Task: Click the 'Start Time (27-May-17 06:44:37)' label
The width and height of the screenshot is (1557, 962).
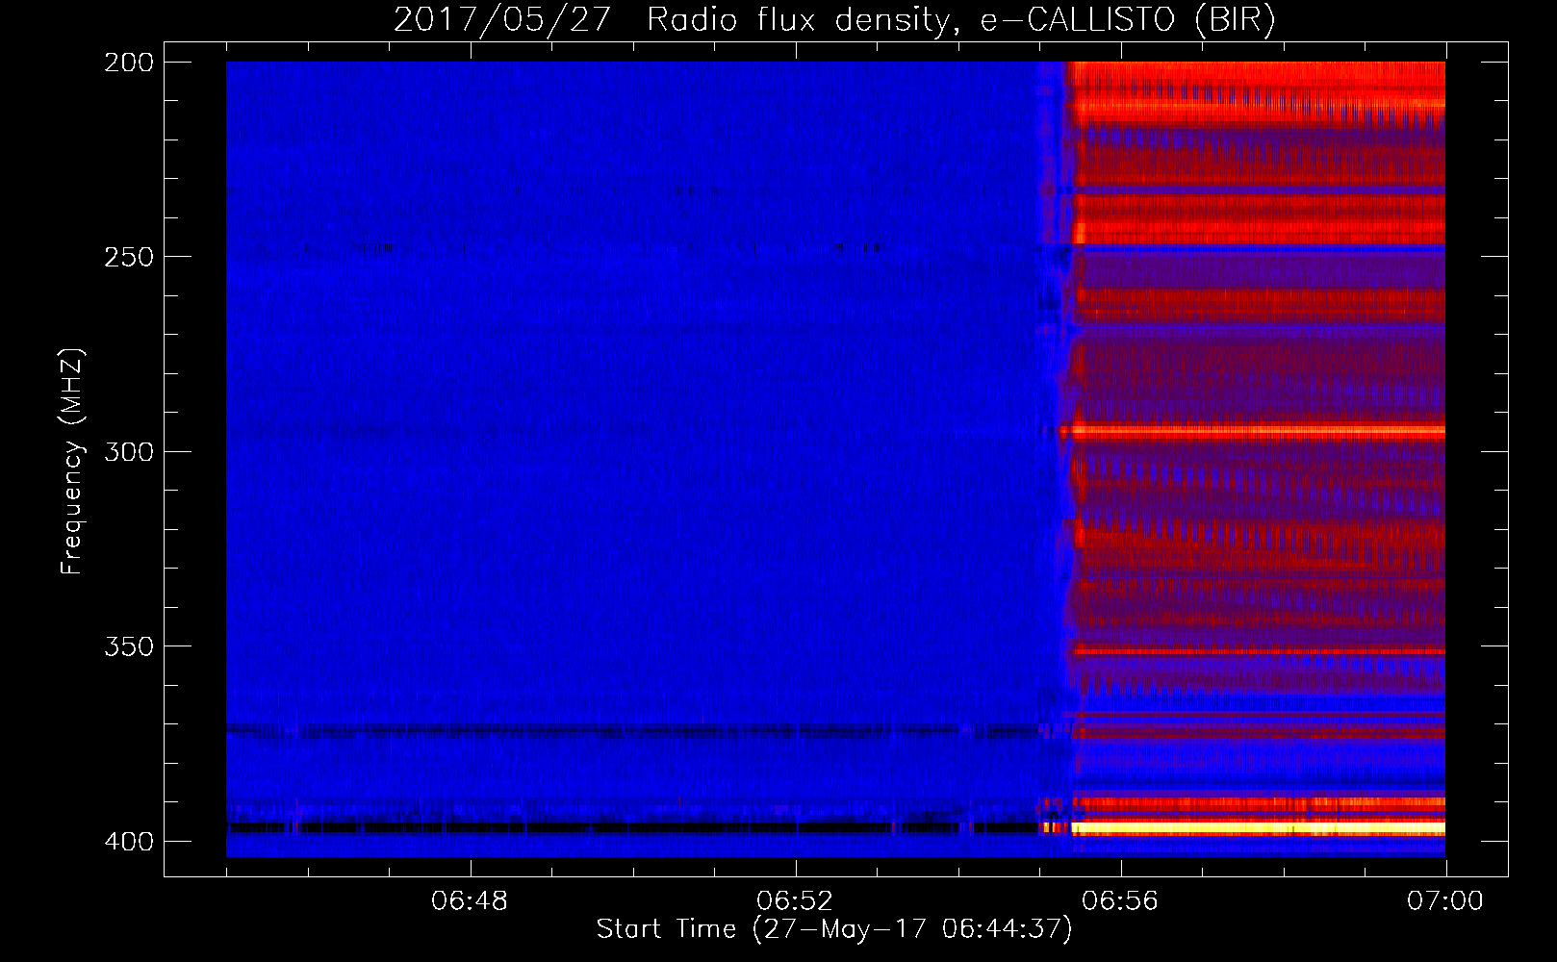Action: point(834,929)
